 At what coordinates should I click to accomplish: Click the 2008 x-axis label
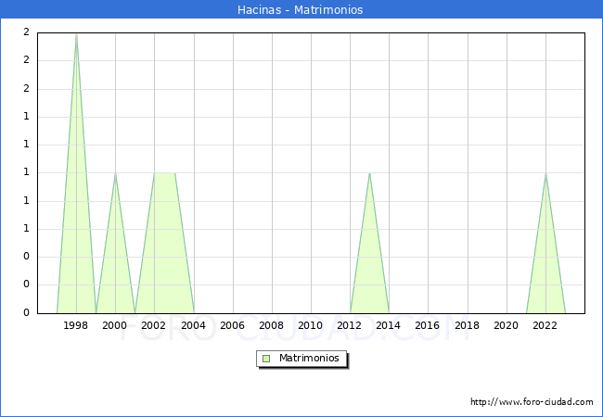(x=272, y=325)
